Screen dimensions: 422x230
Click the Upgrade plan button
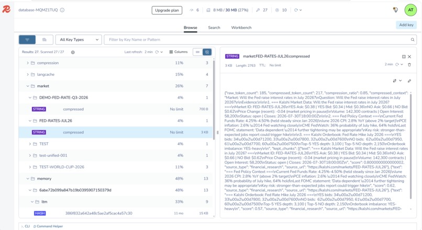(x=167, y=10)
